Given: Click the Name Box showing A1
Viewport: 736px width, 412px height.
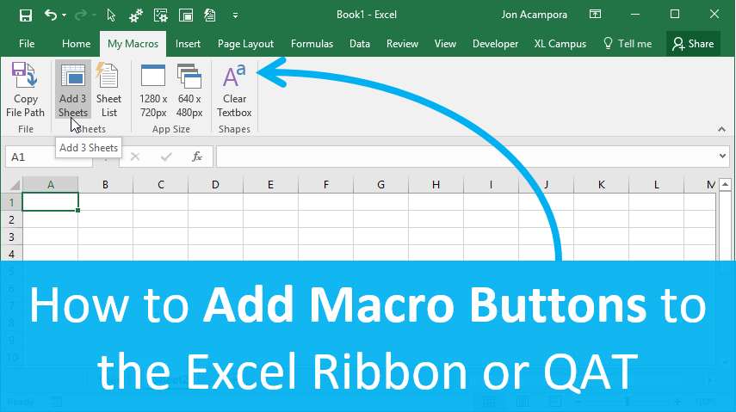Looking at the screenshot, I should [x=52, y=157].
